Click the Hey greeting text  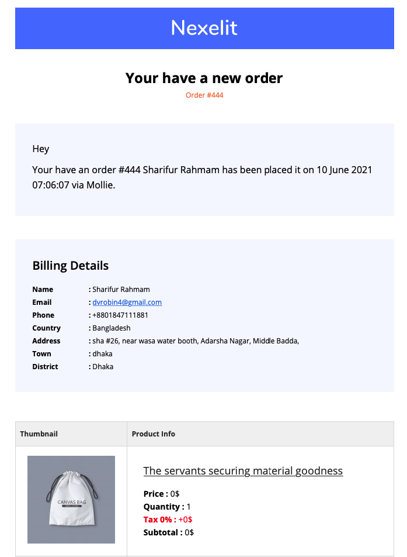tap(41, 149)
